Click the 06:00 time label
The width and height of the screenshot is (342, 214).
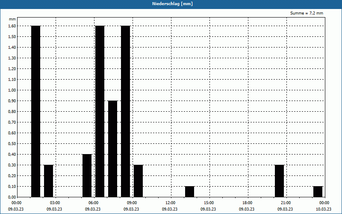(x=94, y=203)
